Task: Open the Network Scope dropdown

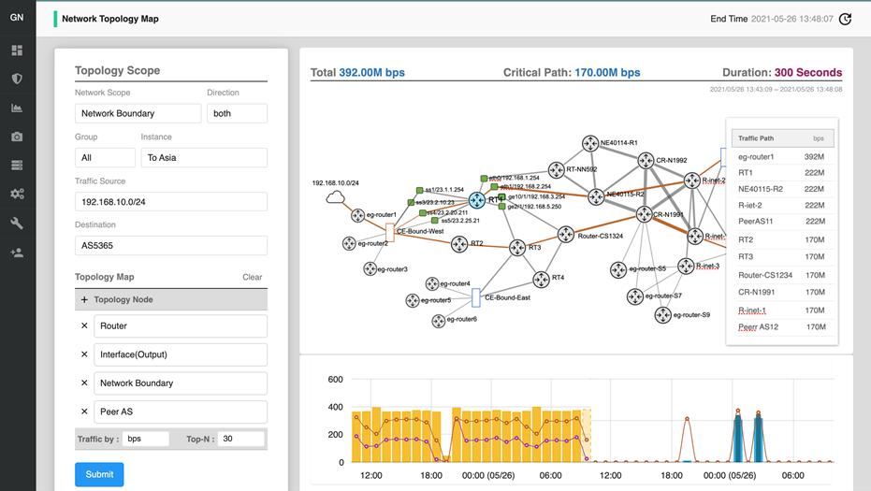Action: pyautogui.click(x=138, y=113)
